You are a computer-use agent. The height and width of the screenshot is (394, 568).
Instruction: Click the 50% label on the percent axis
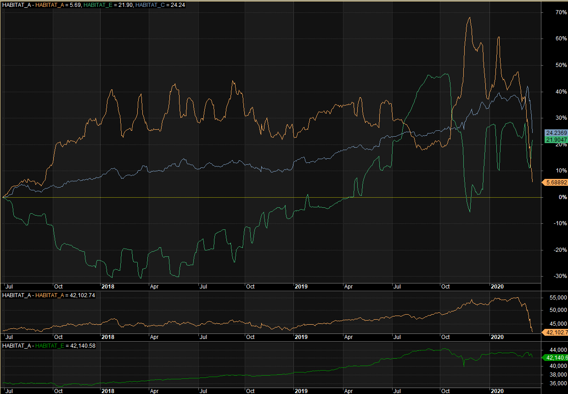click(561, 65)
